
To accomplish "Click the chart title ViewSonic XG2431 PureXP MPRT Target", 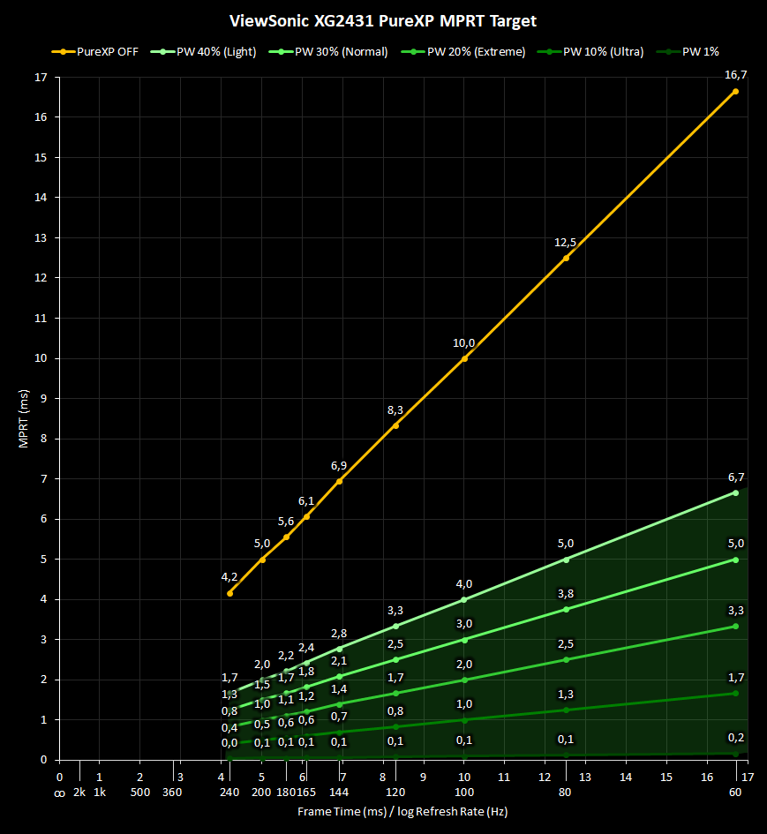I will pos(383,19).
